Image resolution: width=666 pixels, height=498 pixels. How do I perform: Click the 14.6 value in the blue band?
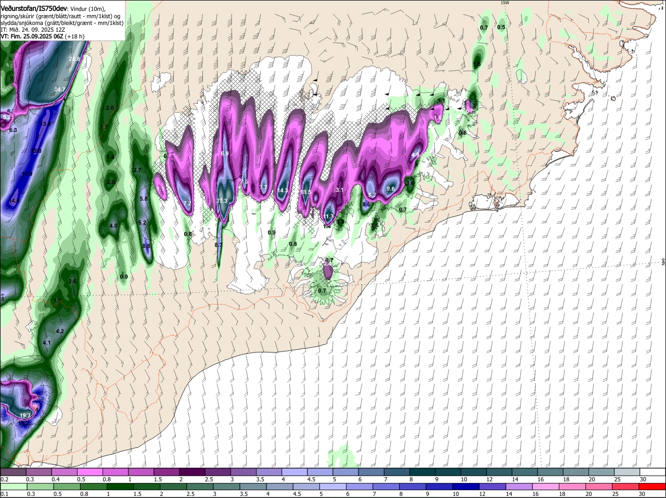coord(15,201)
